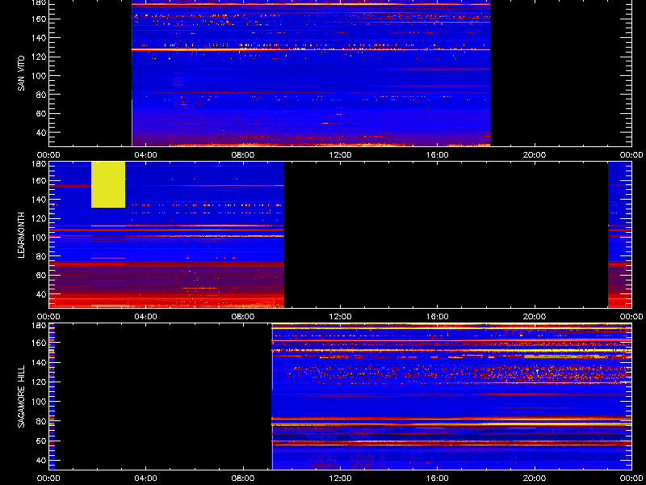Click 12:00 time label under Learmonth panel

(x=340, y=317)
